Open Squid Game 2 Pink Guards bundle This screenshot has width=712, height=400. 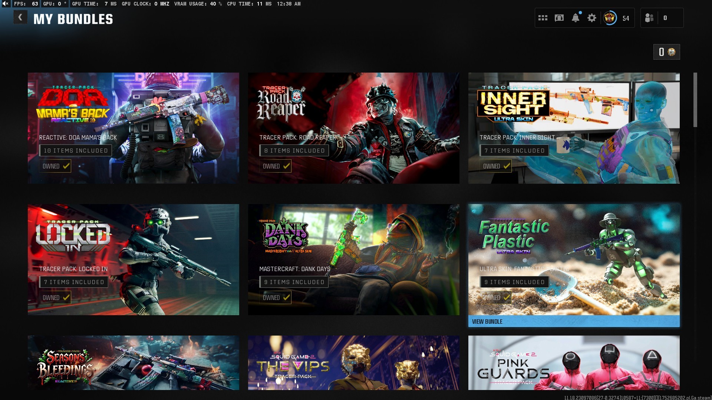click(574, 363)
